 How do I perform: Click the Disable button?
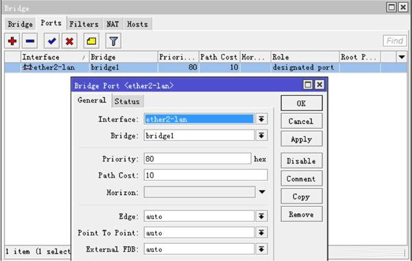(302, 161)
